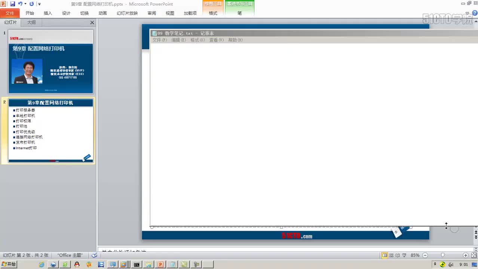Switch to Slide Sorter view
Viewport: 478px width, 269px height.
point(391,255)
